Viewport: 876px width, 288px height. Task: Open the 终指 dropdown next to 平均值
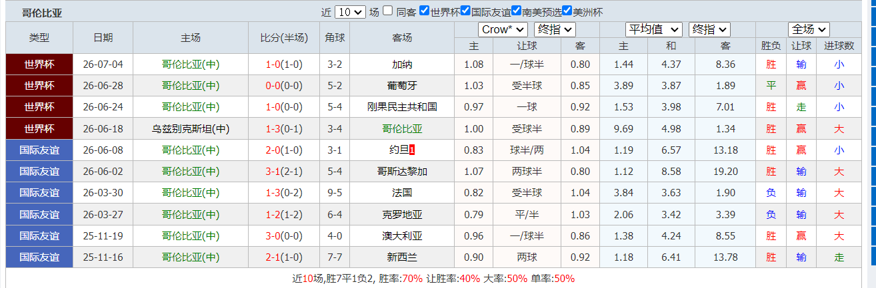click(x=709, y=29)
